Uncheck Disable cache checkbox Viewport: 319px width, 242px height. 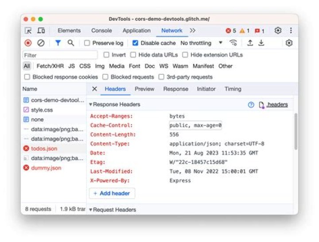[x=135, y=43]
